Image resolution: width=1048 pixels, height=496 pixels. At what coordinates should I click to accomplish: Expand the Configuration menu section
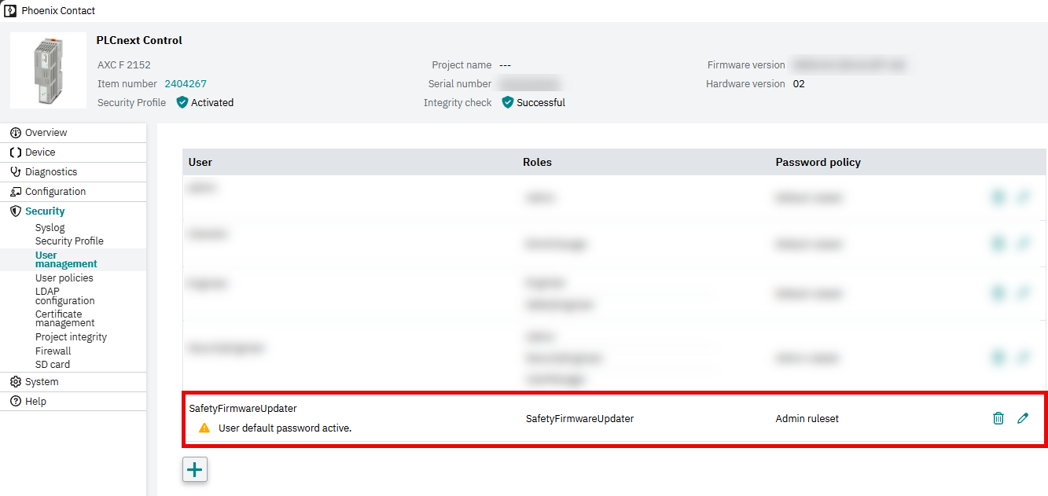(73, 192)
